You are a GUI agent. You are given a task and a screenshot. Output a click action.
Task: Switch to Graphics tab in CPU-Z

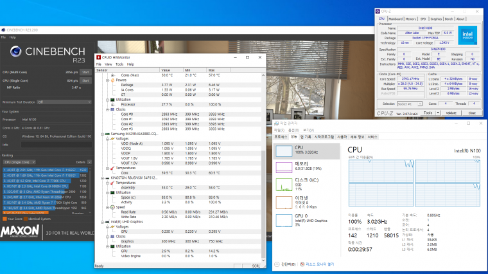click(436, 19)
